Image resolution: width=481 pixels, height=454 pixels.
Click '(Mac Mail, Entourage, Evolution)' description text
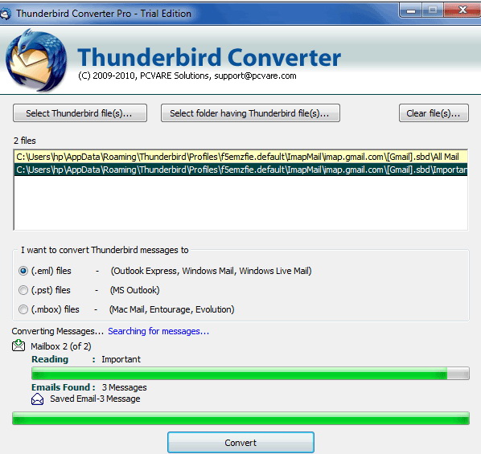pyautogui.click(x=172, y=309)
